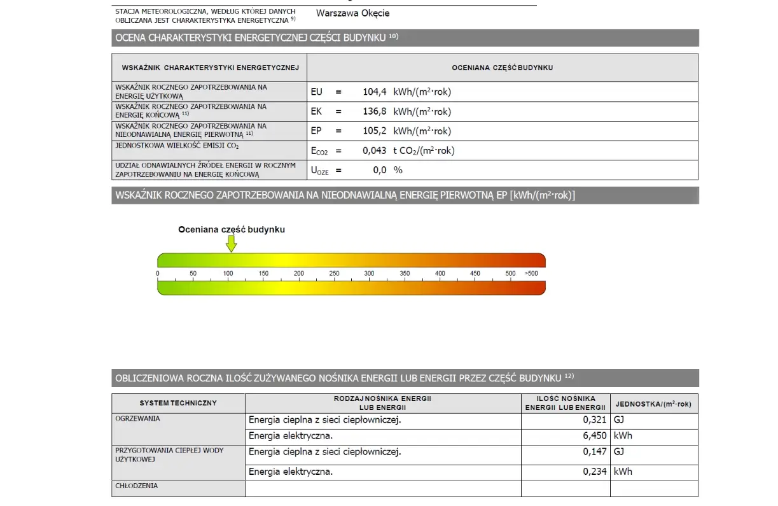Click the lower gradient energy scale bar
778x506 pixels.
[x=351, y=288]
